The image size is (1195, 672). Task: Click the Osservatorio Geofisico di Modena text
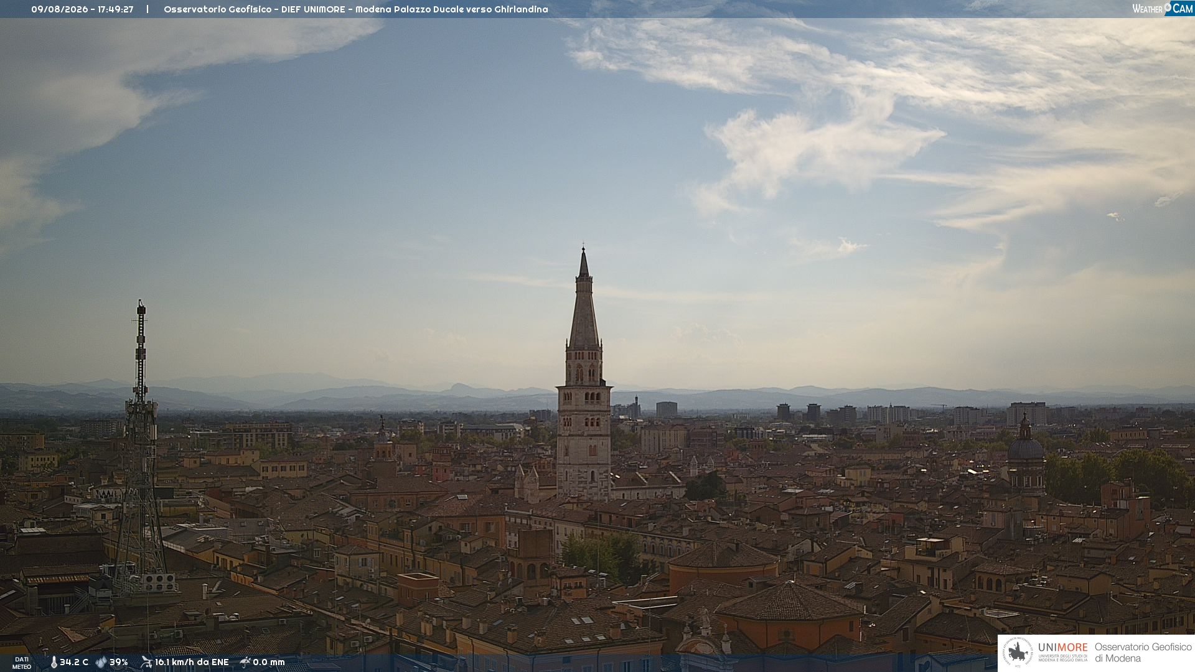coord(1143,653)
